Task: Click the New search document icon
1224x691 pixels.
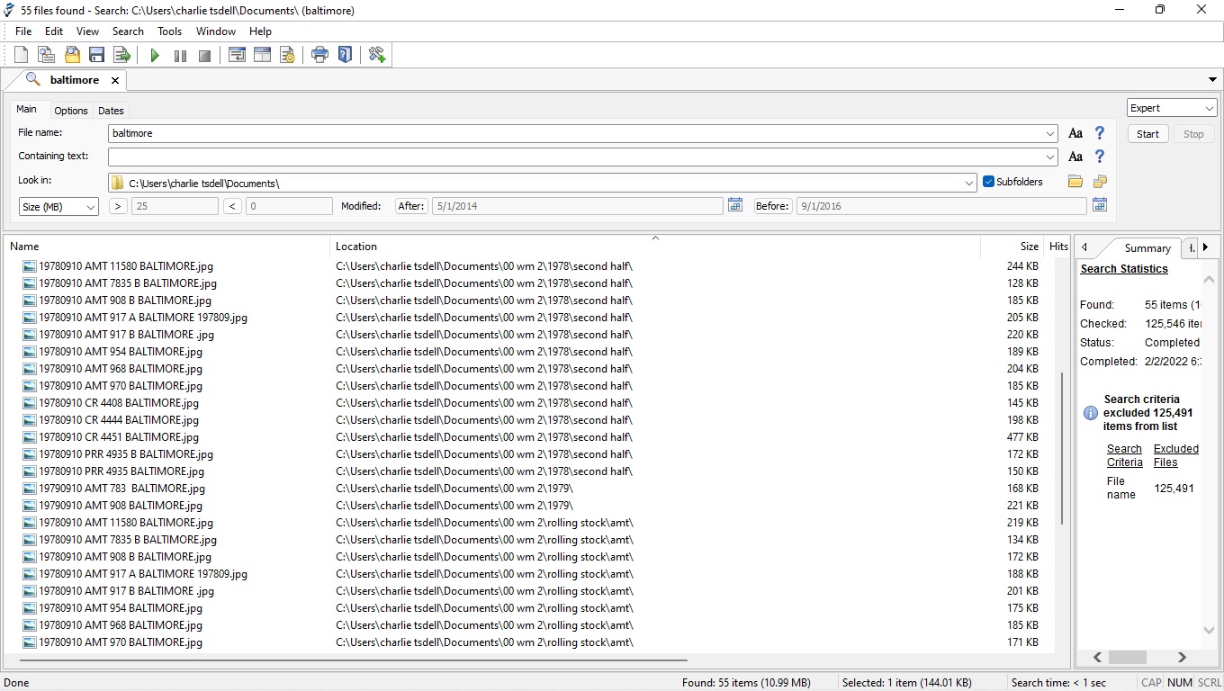Action: tap(22, 56)
